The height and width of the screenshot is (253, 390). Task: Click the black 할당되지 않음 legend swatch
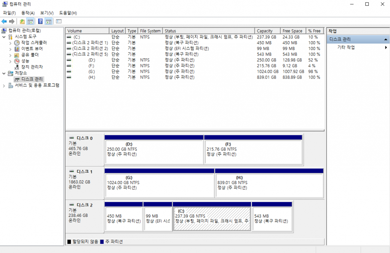pyautogui.click(x=69, y=242)
